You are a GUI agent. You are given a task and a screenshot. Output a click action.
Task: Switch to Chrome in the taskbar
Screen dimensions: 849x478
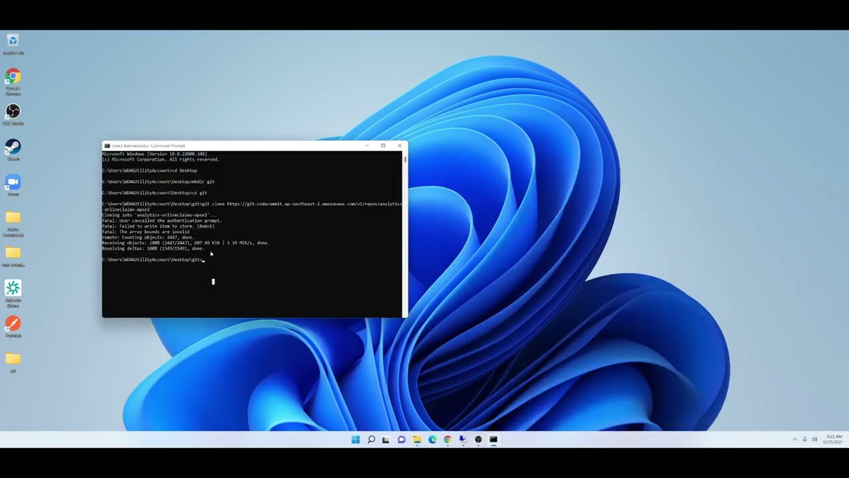point(448,439)
